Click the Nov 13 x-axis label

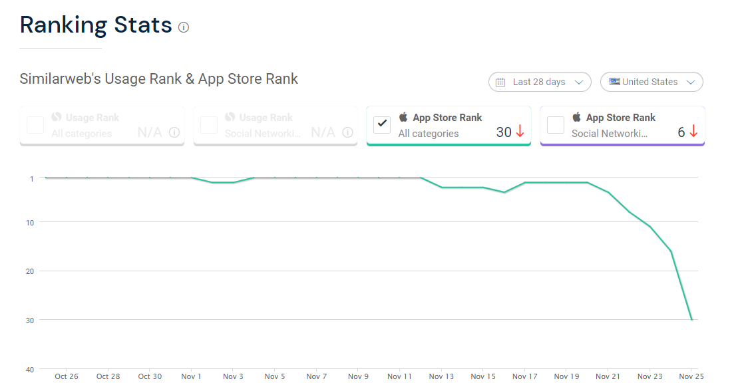(441, 376)
